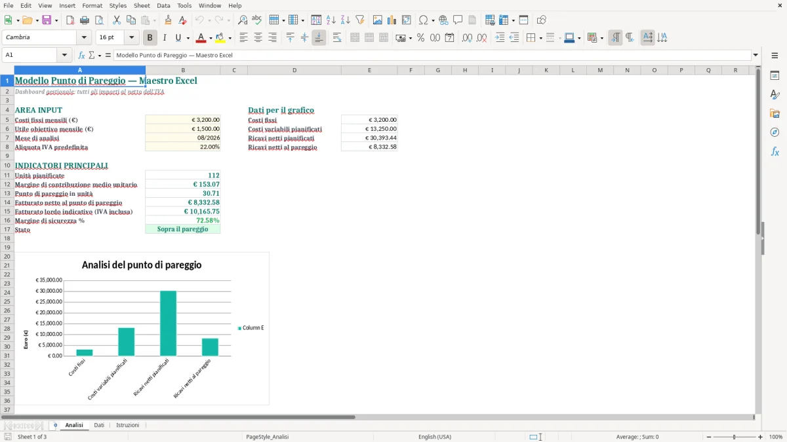This screenshot has width=787, height=442.
Task: Toggle Center Horizontally alignment
Action: (x=258, y=38)
